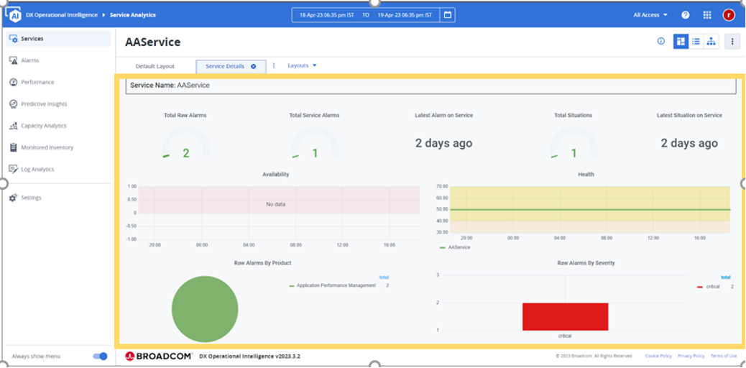Open Alarms in the sidebar
746x368 pixels.
(30, 60)
